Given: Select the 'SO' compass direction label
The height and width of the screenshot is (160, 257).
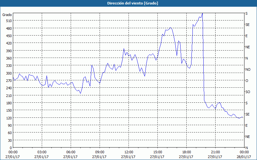Looking at the screenshot, I should pos(248,92).
